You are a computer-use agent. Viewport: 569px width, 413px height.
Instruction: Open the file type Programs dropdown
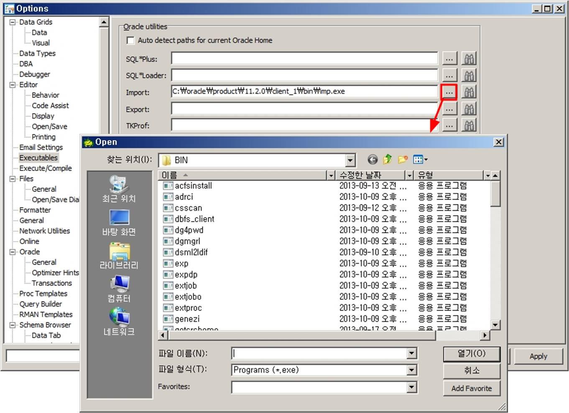pos(411,370)
